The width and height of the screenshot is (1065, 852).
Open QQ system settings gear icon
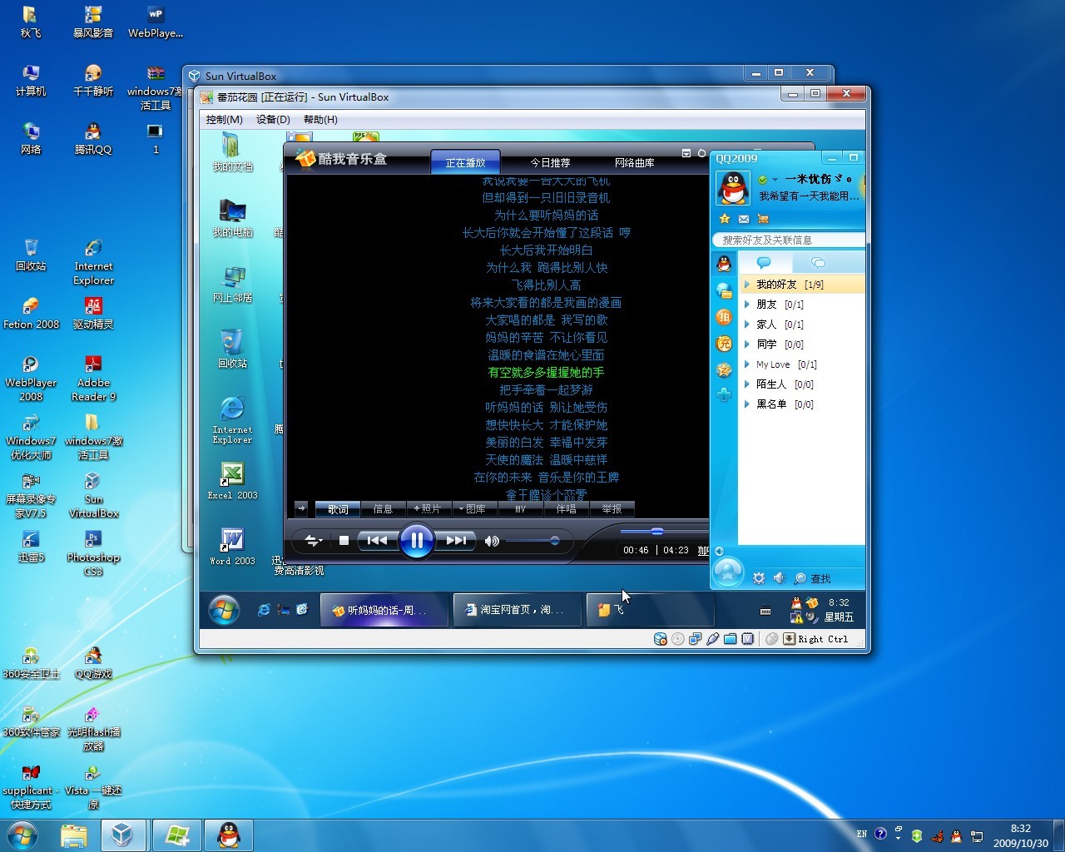pos(759,578)
